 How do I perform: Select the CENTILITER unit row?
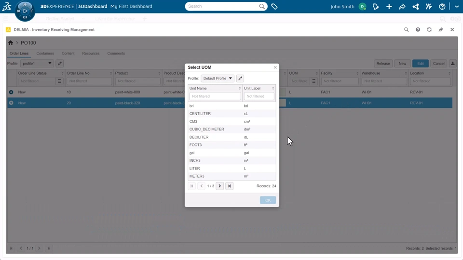tap(232, 114)
